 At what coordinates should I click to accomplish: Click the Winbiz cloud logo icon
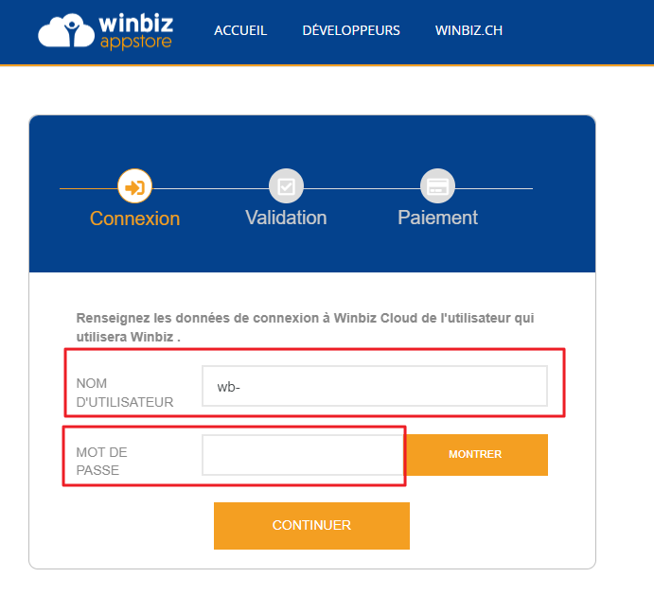66,30
